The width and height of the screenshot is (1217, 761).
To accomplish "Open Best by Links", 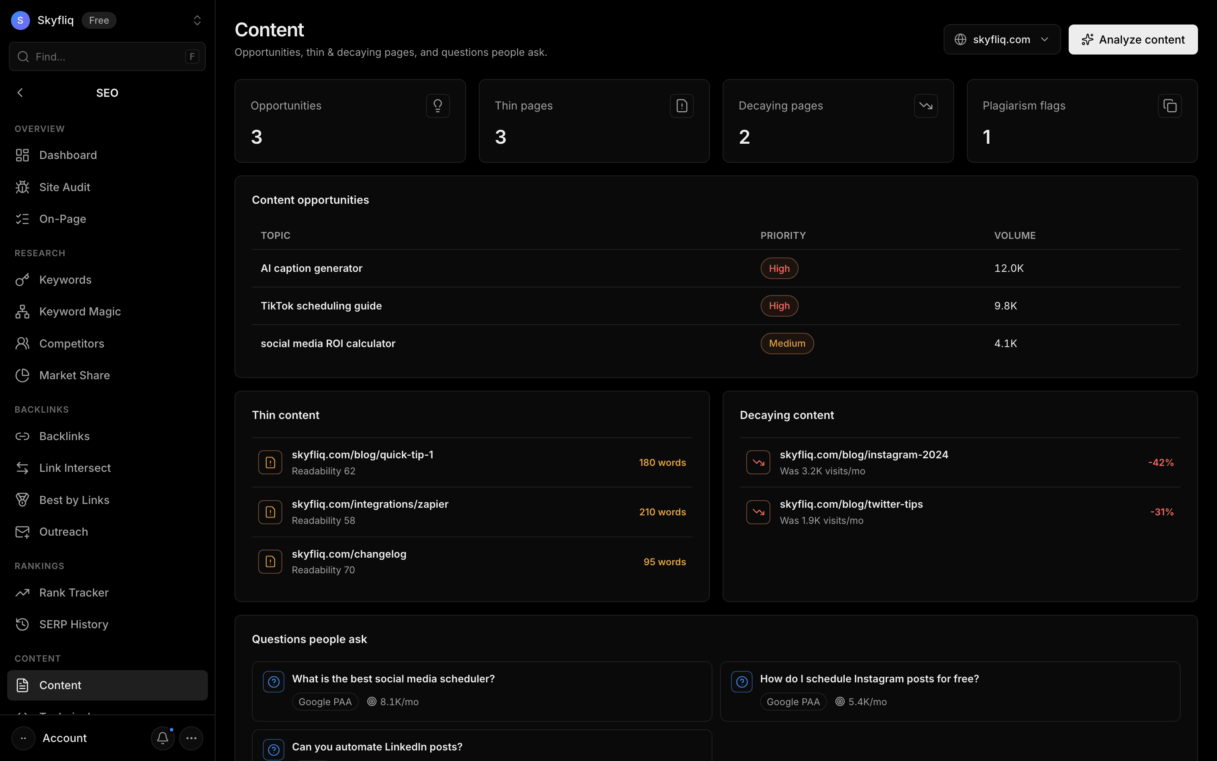I will tap(107, 500).
